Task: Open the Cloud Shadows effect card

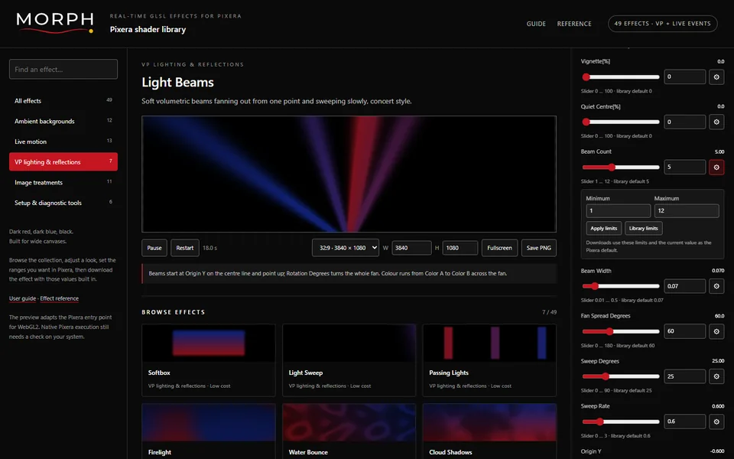Action: click(x=489, y=431)
